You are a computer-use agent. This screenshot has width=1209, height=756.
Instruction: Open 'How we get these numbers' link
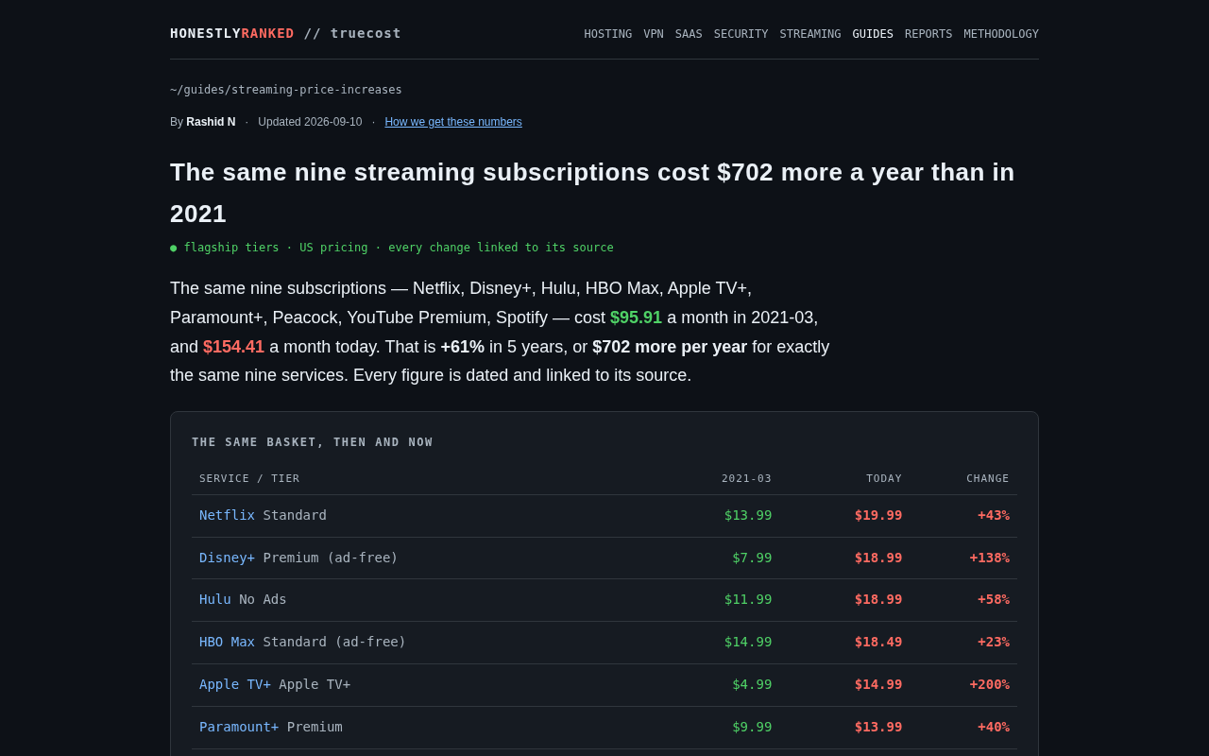453,122
